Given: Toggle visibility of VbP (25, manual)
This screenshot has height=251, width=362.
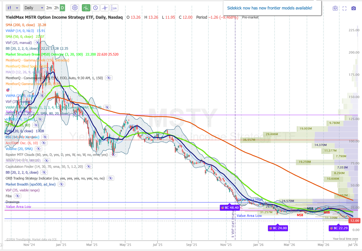Looking at the screenshot, I should 37,42.
